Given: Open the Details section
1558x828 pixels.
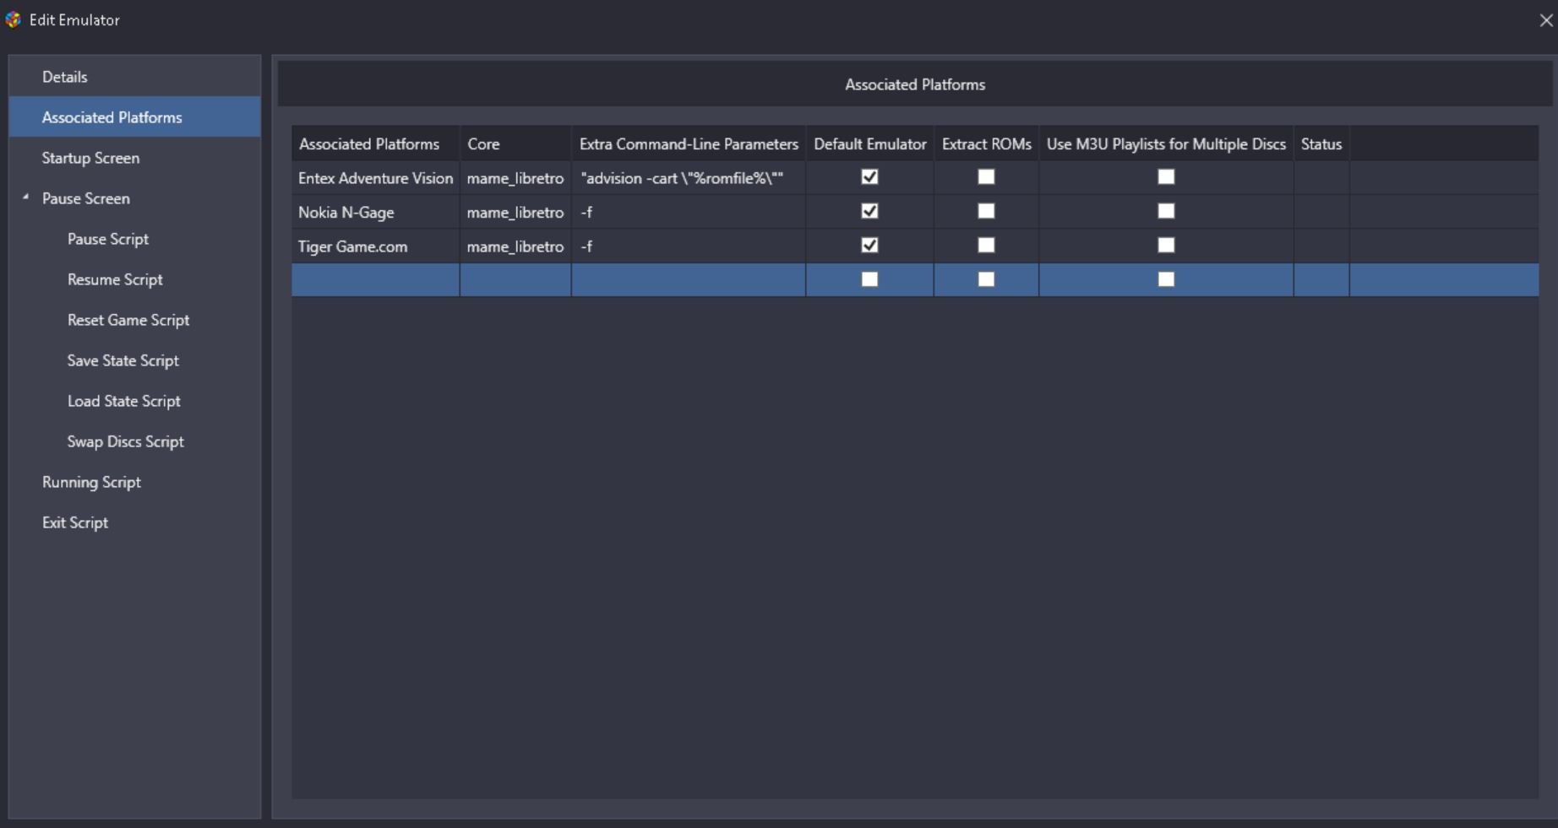Looking at the screenshot, I should (x=65, y=77).
